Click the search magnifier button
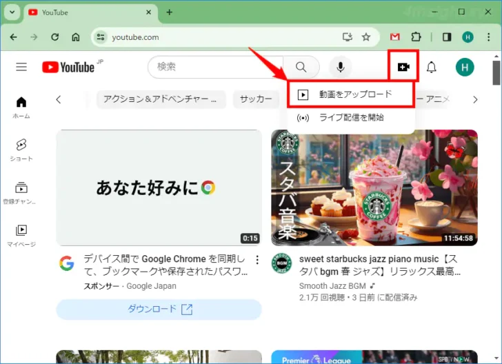Viewport: 502px width, 364px height. [301, 67]
